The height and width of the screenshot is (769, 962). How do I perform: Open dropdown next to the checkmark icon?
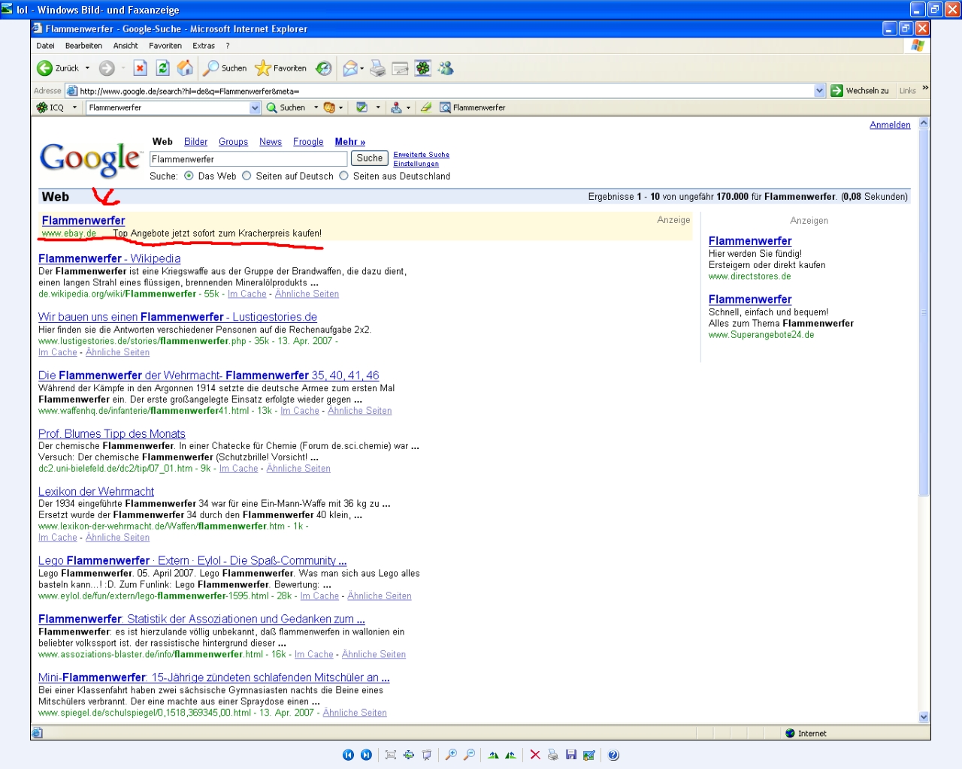pyautogui.click(x=378, y=107)
